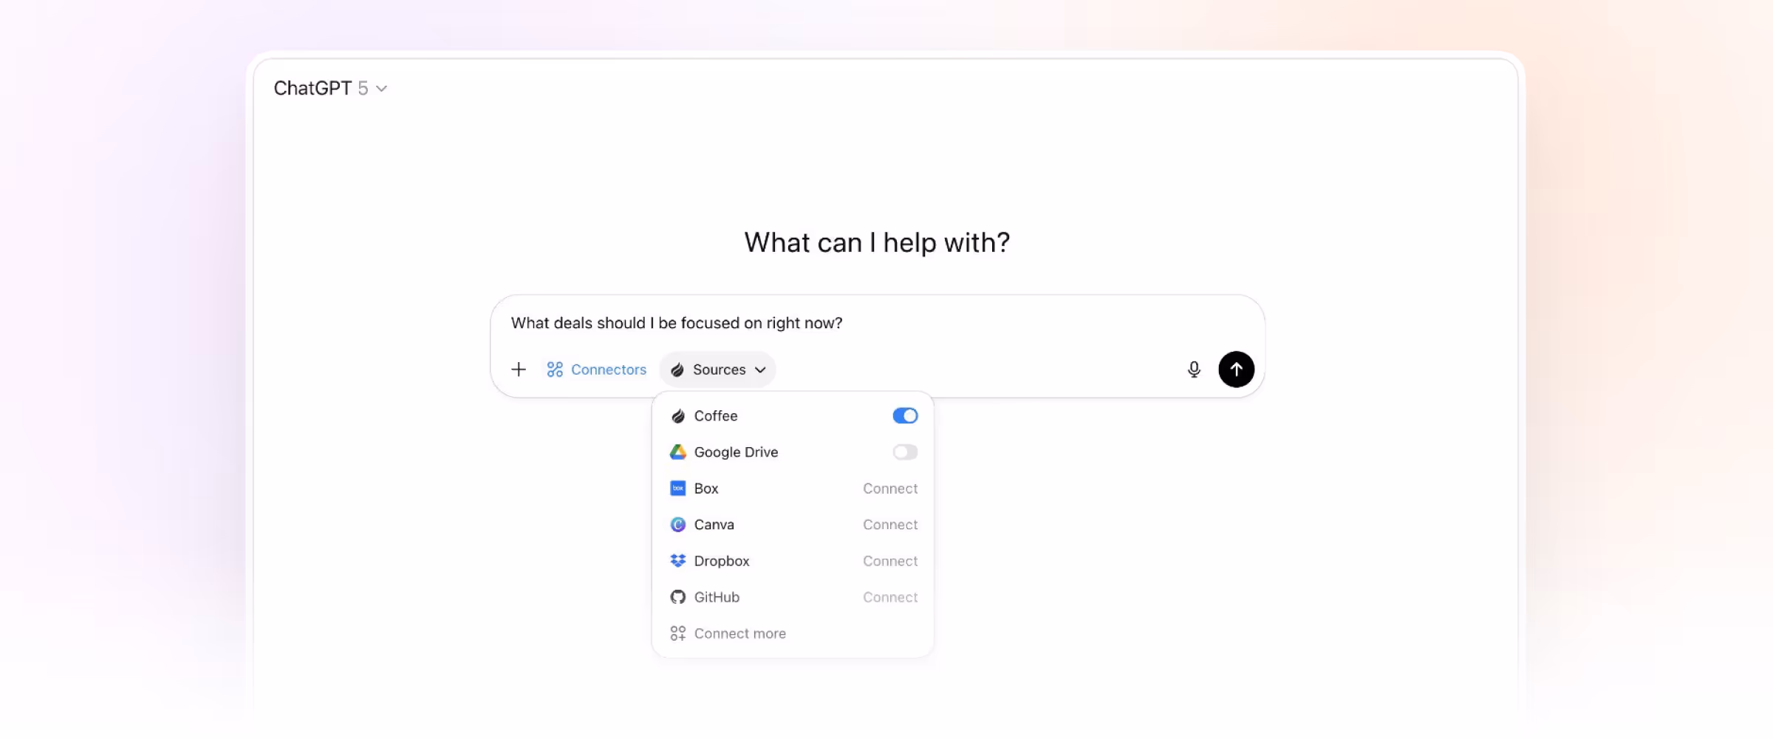Open the ChatGPT 5 model selector
The height and width of the screenshot is (739, 1773).
click(330, 88)
